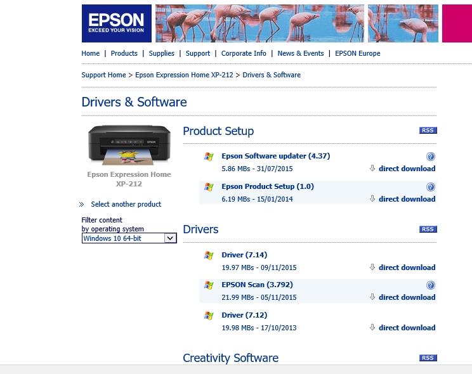Image resolution: width=472 pixels, height=374 pixels.
Task: Direct download Driver (7.14)
Action: [x=407, y=268]
